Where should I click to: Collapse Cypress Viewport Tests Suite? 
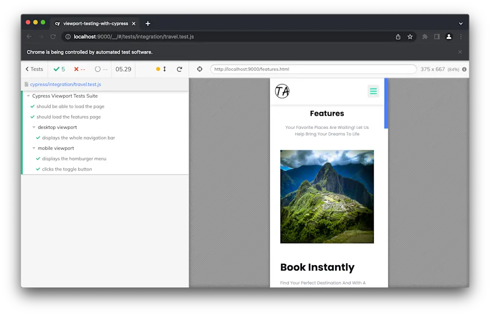tap(64, 96)
